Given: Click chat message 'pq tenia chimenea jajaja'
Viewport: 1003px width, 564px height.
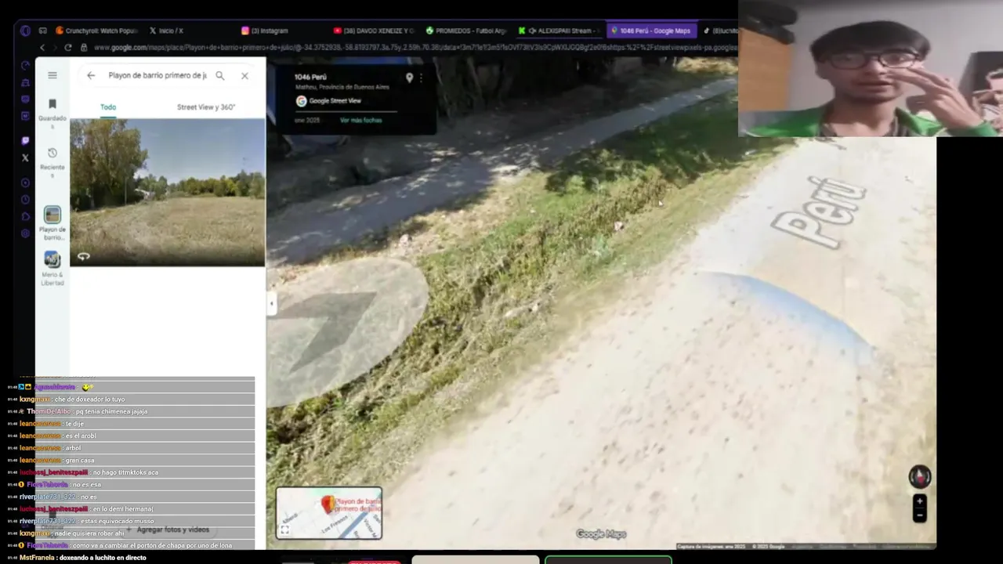Looking at the screenshot, I should pos(111,411).
